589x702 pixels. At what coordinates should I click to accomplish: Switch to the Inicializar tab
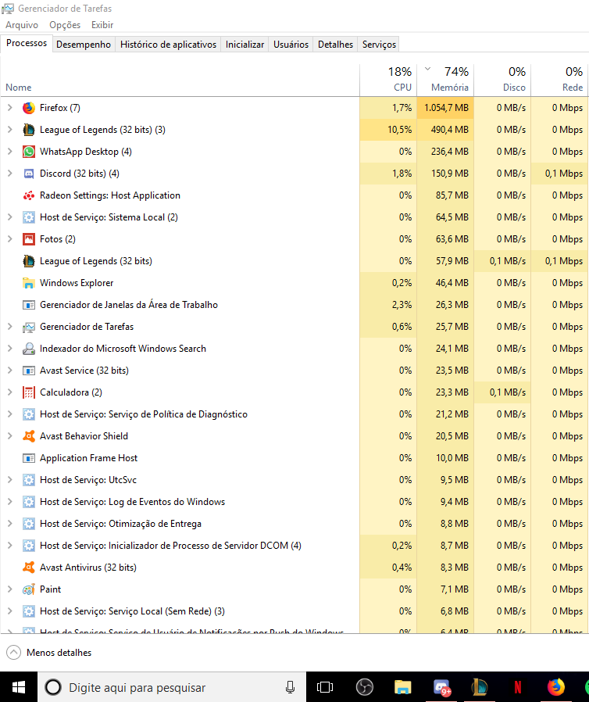pyautogui.click(x=245, y=45)
